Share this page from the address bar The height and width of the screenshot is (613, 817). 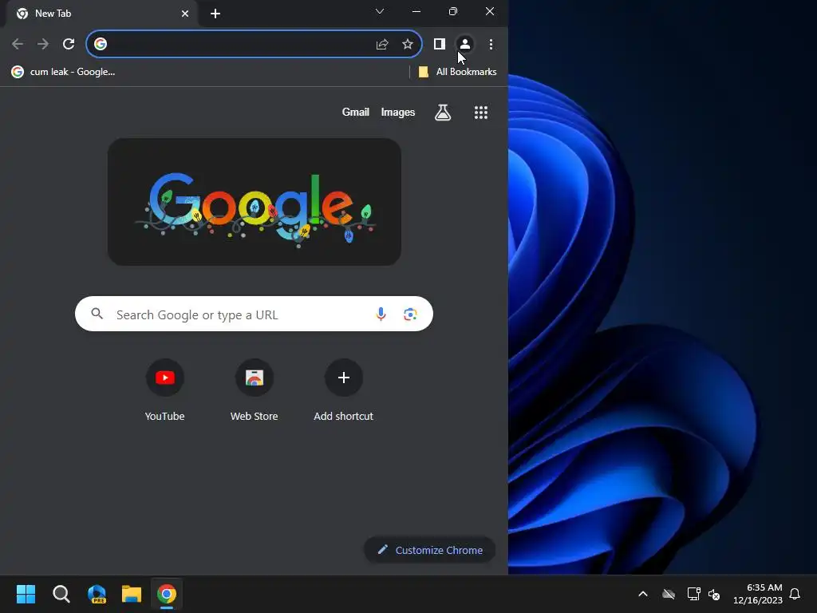382,45
